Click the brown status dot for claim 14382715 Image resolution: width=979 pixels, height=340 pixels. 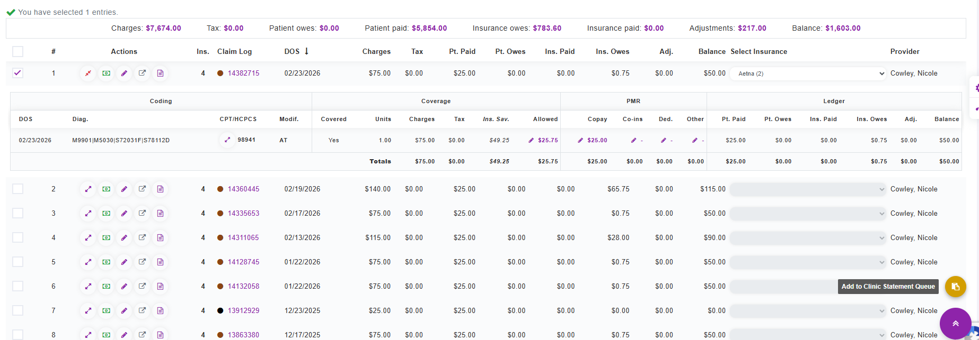[220, 73]
